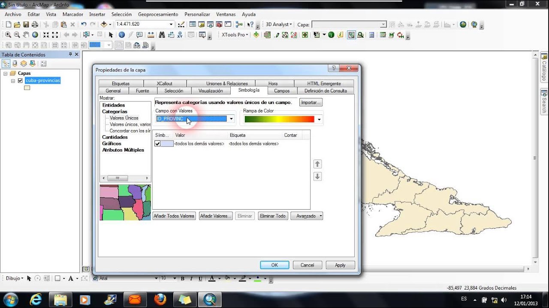Image resolution: width=549 pixels, height=308 pixels.
Task: Save the map with floppy disk icon
Action: 26,24
